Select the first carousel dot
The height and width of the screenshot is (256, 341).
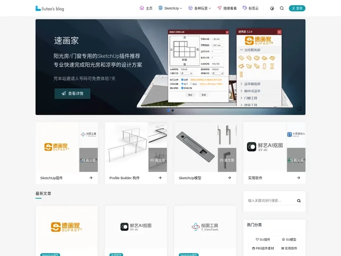[169, 110]
